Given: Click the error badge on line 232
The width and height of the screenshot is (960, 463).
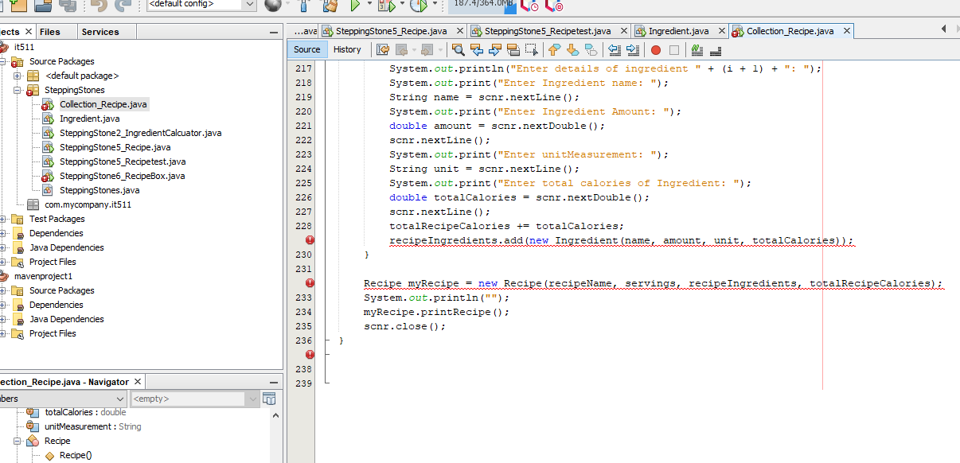Looking at the screenshot, I should click(x=310, y=282).
